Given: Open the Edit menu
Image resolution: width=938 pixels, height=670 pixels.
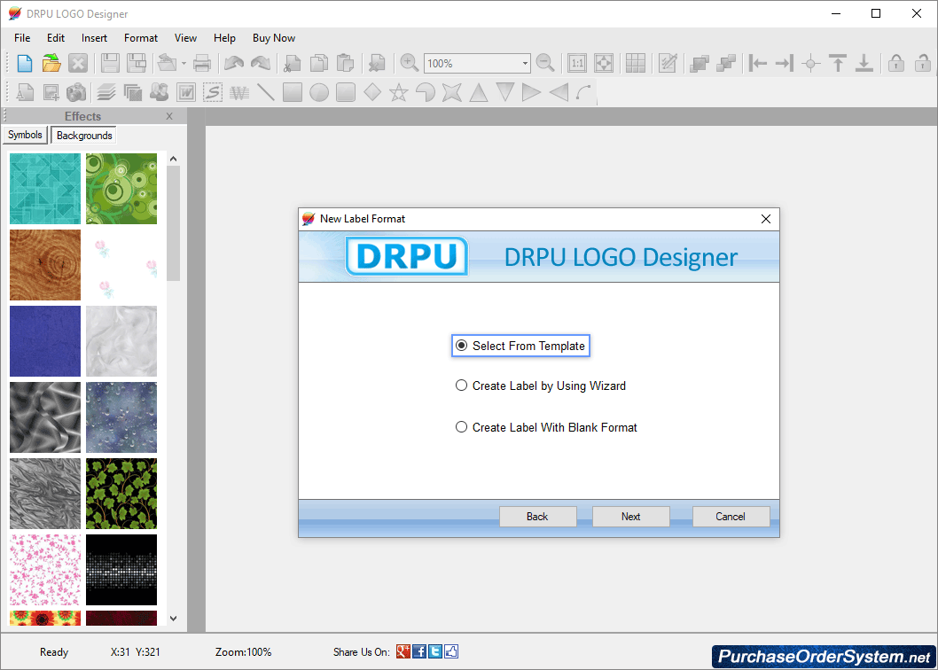Looking at the screenshot, I should click(x=56, y=38).
